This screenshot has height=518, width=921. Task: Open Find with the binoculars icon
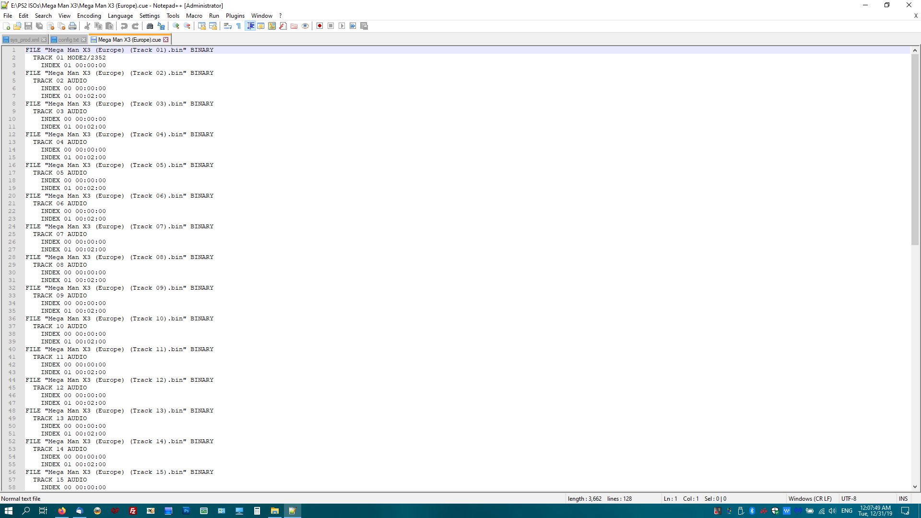[x=150, y=26]
